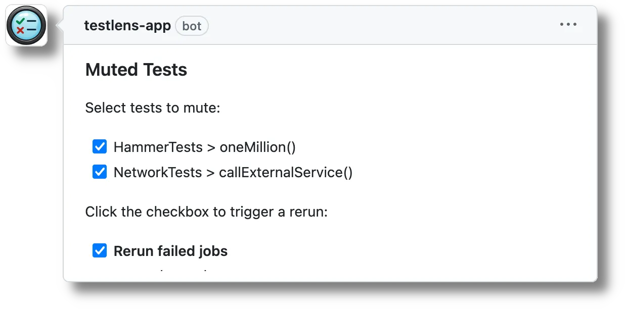
Task: Click the checkmark logo beside the comment
Action: 25,24
